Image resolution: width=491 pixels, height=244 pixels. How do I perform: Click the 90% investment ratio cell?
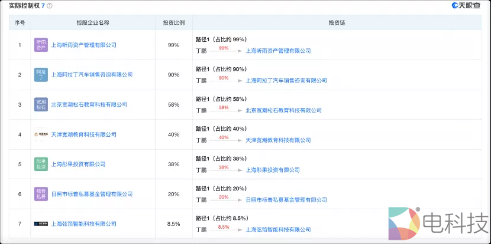(x=174, y=75)
